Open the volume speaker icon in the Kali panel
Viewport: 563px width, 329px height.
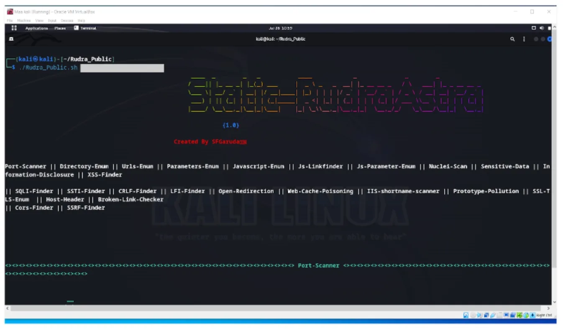pos(542,28)
